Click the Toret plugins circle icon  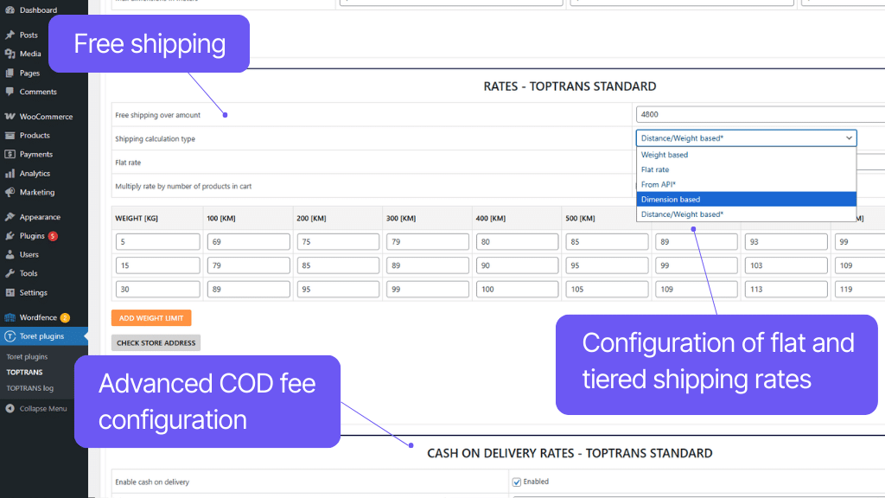(10, 336)
